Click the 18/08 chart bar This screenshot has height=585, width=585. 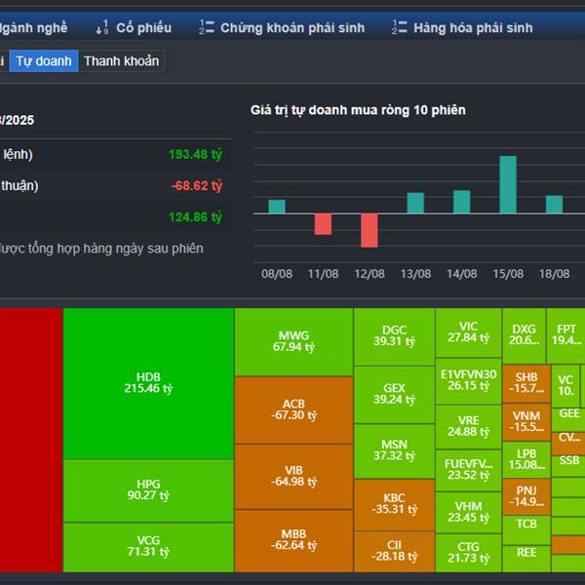555,205
